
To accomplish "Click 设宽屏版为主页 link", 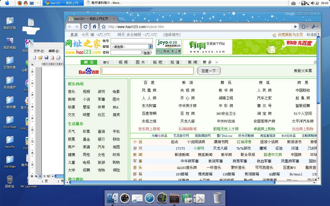I will click(290, 35).
